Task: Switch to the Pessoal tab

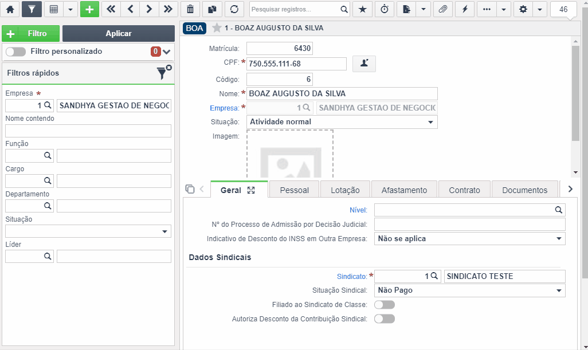Action: [x=295, y=190]
